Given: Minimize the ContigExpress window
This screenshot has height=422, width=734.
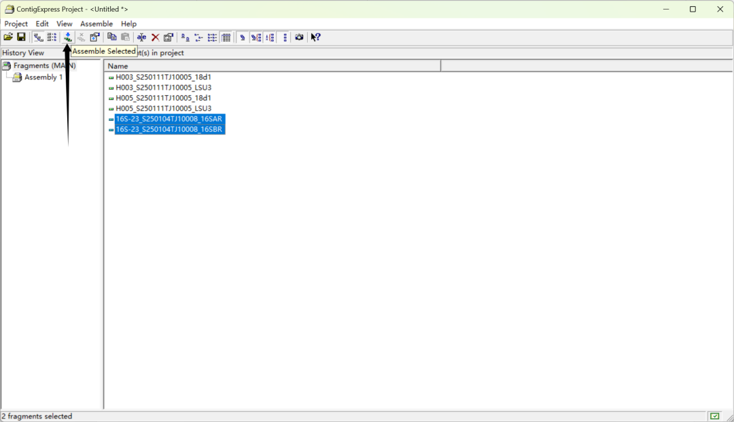Looking at the screenshot, I should (666, 9).
